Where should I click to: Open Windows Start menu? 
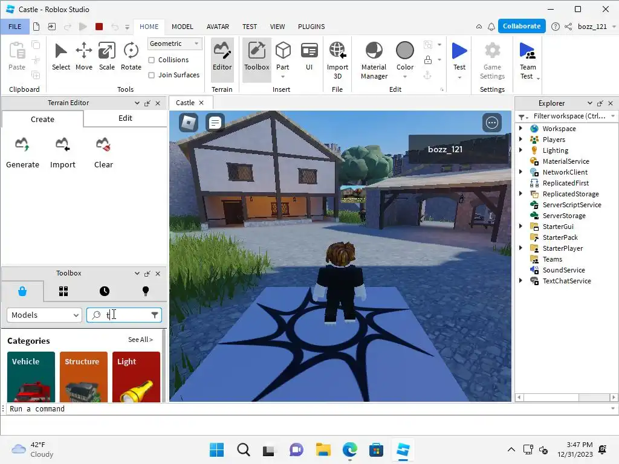pos(217,449)
